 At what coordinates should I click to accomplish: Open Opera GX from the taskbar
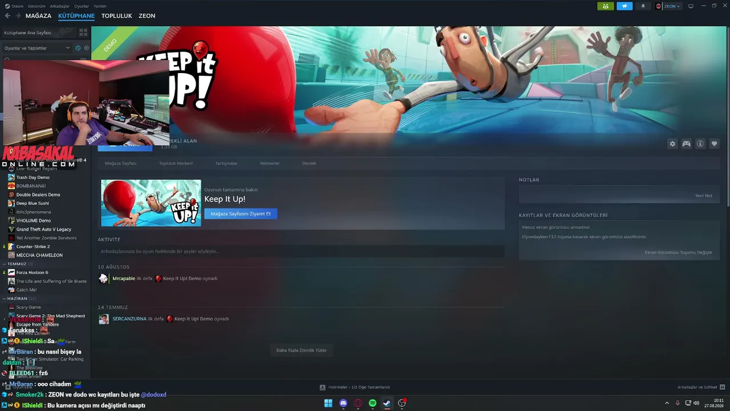pos(358,403)
